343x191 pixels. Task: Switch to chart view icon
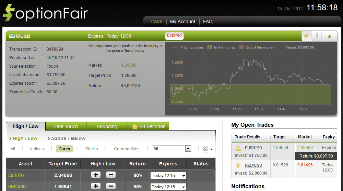point(306,36)
